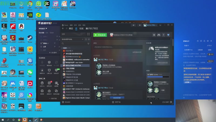Image resolution: width=216 pixels, height=122 pixels.
Task: Click the library grid view icon
Action: pos(88,34)
